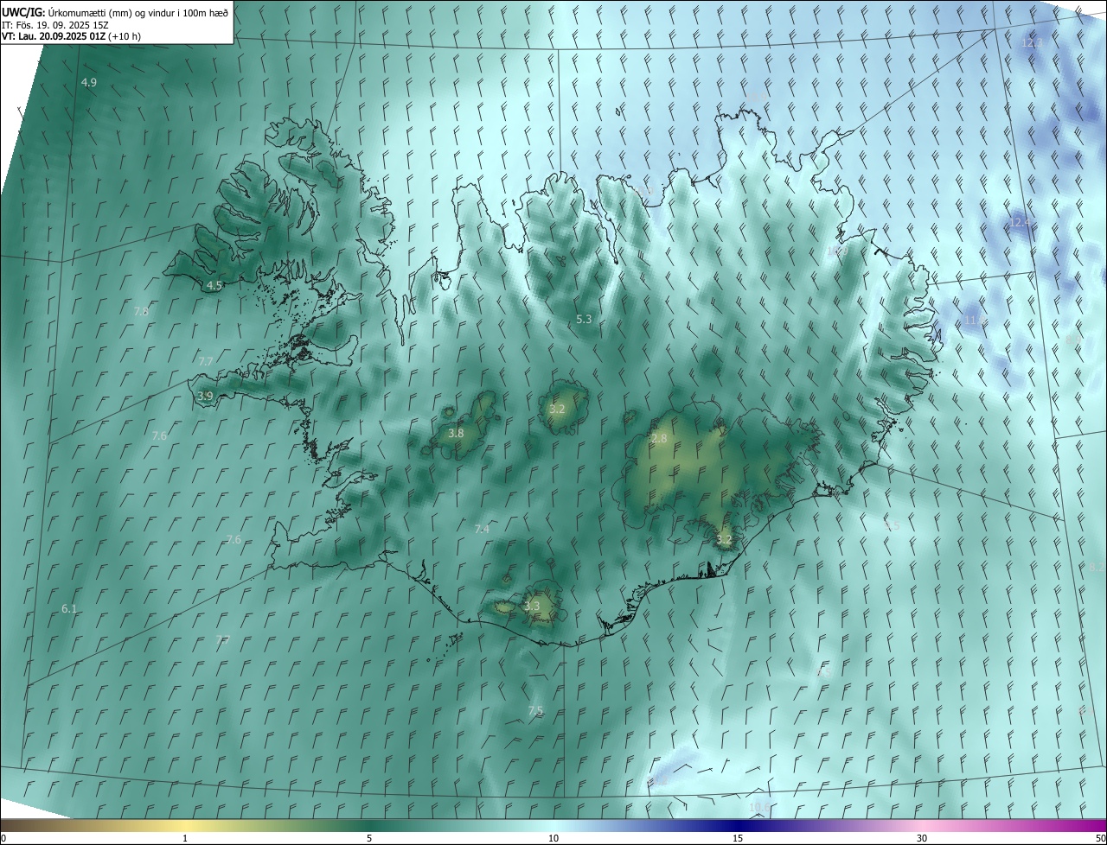The image size is (1107, 845).
Task: Click the 'IT: Fös. 19. 09. 2025 15Z' line
Action: point(54,24)
